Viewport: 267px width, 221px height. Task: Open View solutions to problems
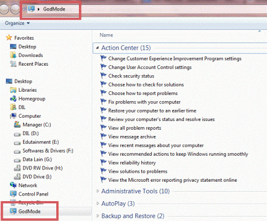point(138,171)
